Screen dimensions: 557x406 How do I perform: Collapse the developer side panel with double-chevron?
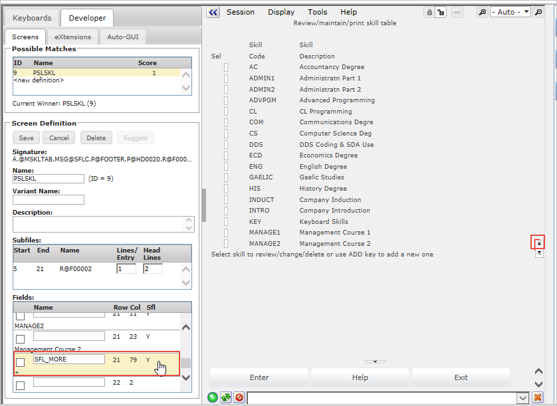click(x=213, y=13)
